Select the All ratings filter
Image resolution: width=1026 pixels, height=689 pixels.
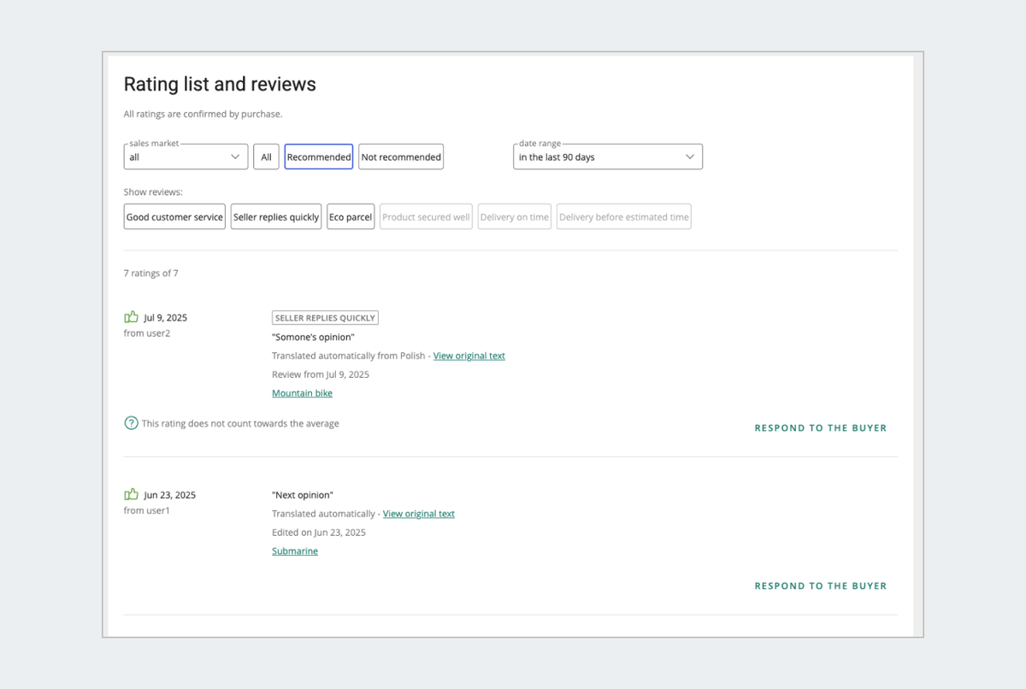pyautogui.click(x=266, y=157)
